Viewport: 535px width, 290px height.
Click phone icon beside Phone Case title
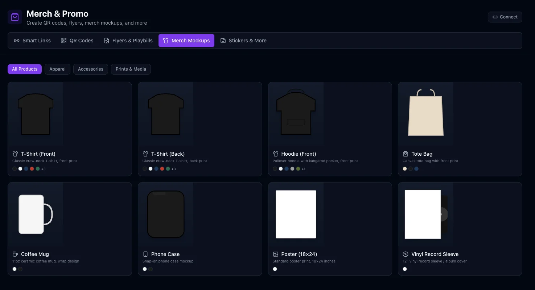[145, 254]
